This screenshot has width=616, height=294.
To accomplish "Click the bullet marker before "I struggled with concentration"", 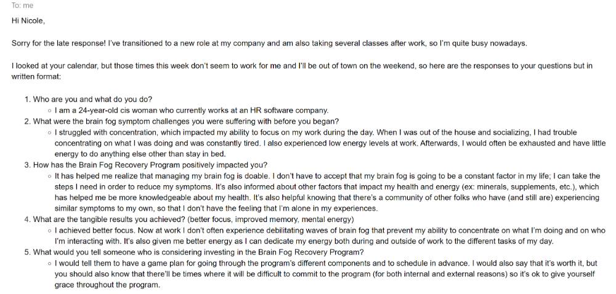I will pyautogui.click(x=49, y=133).
